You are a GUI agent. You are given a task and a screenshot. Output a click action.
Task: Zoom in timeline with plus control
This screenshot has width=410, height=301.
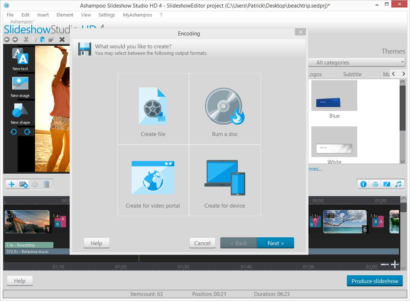(x=395, y=264)
